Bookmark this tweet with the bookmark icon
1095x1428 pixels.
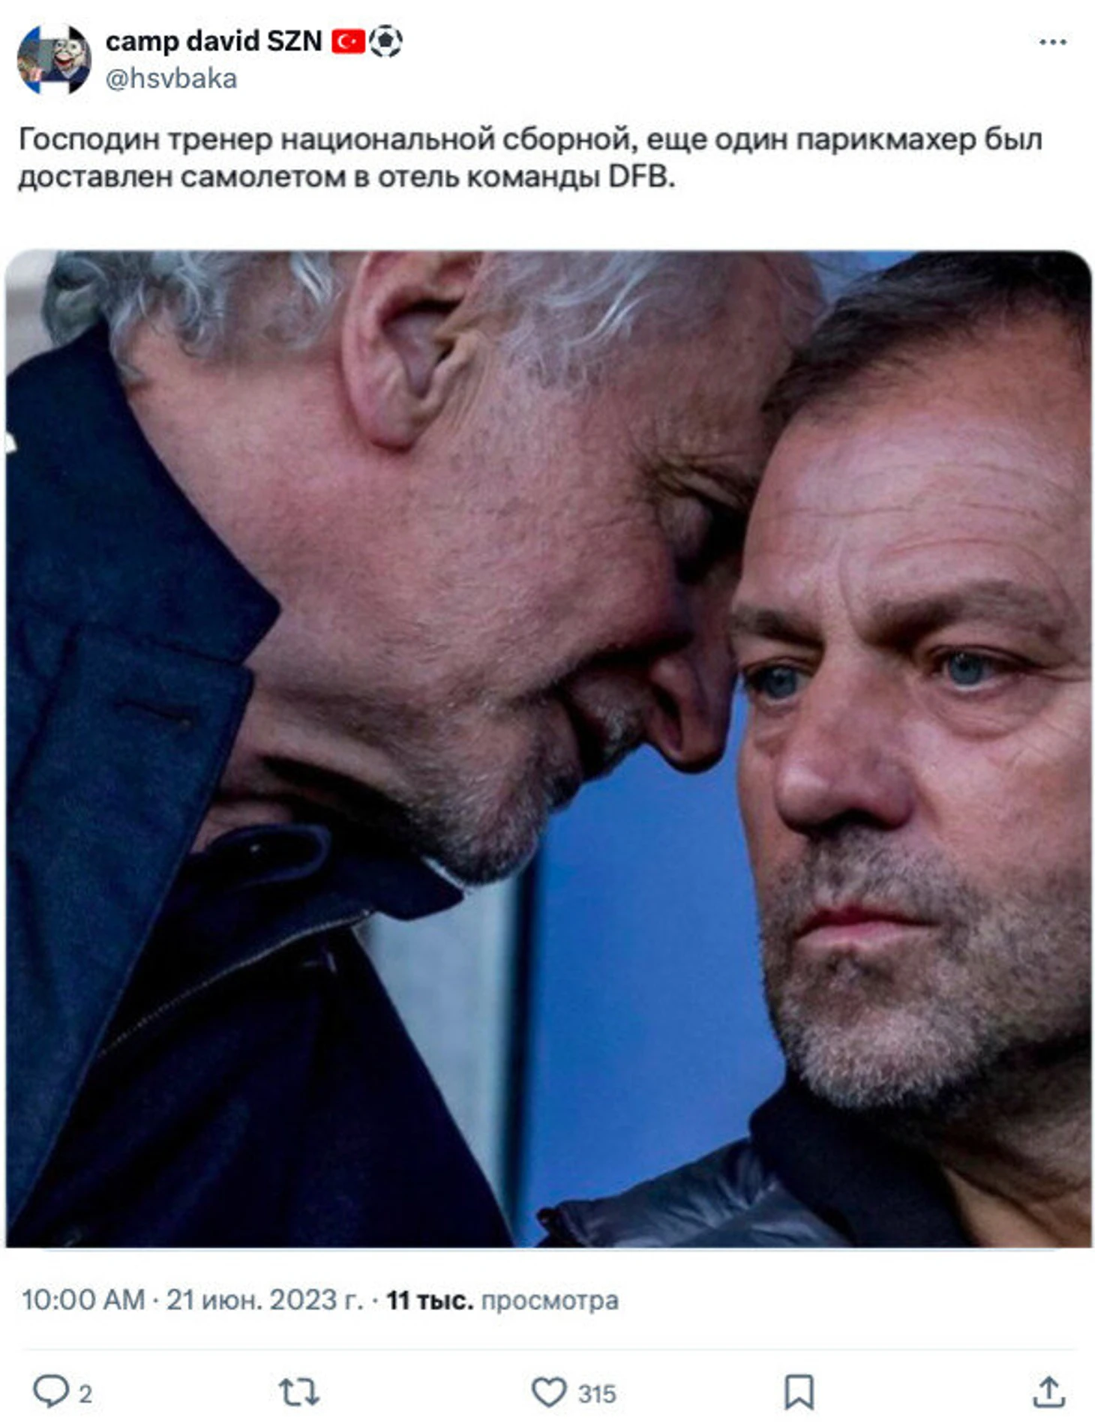coord(799,1392)
